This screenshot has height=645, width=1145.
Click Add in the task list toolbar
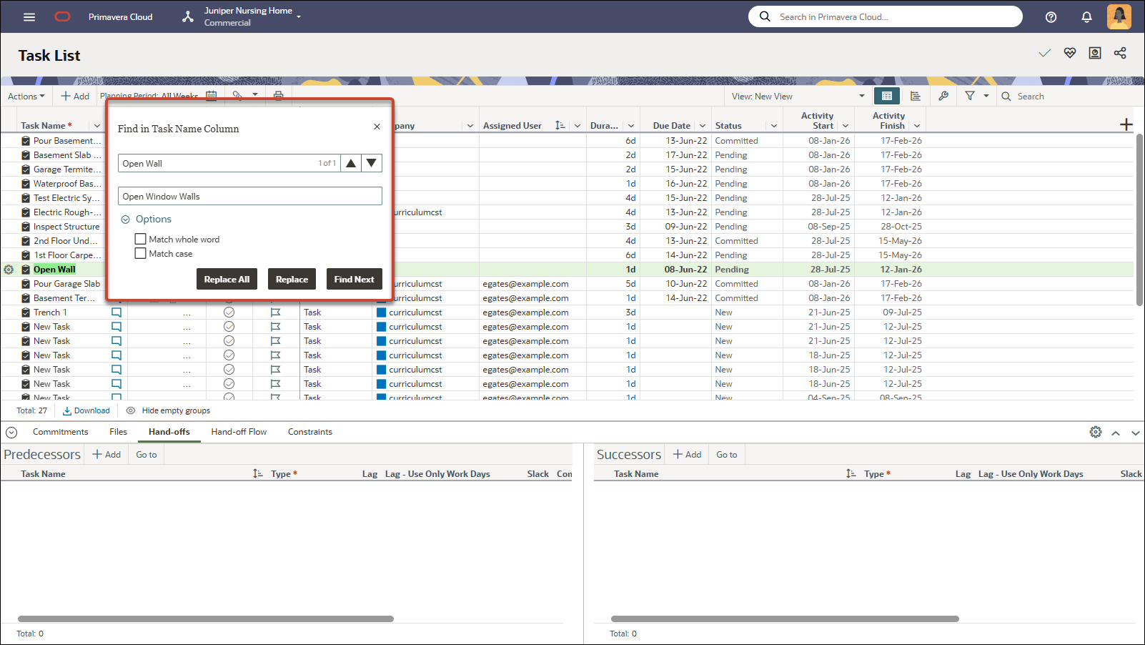[75, 96]
